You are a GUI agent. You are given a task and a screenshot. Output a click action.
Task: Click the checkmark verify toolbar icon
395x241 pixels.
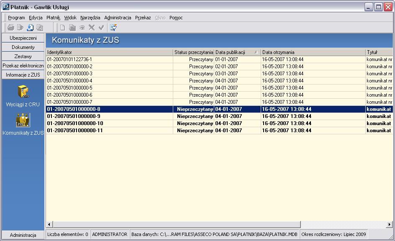coord(101,28)
